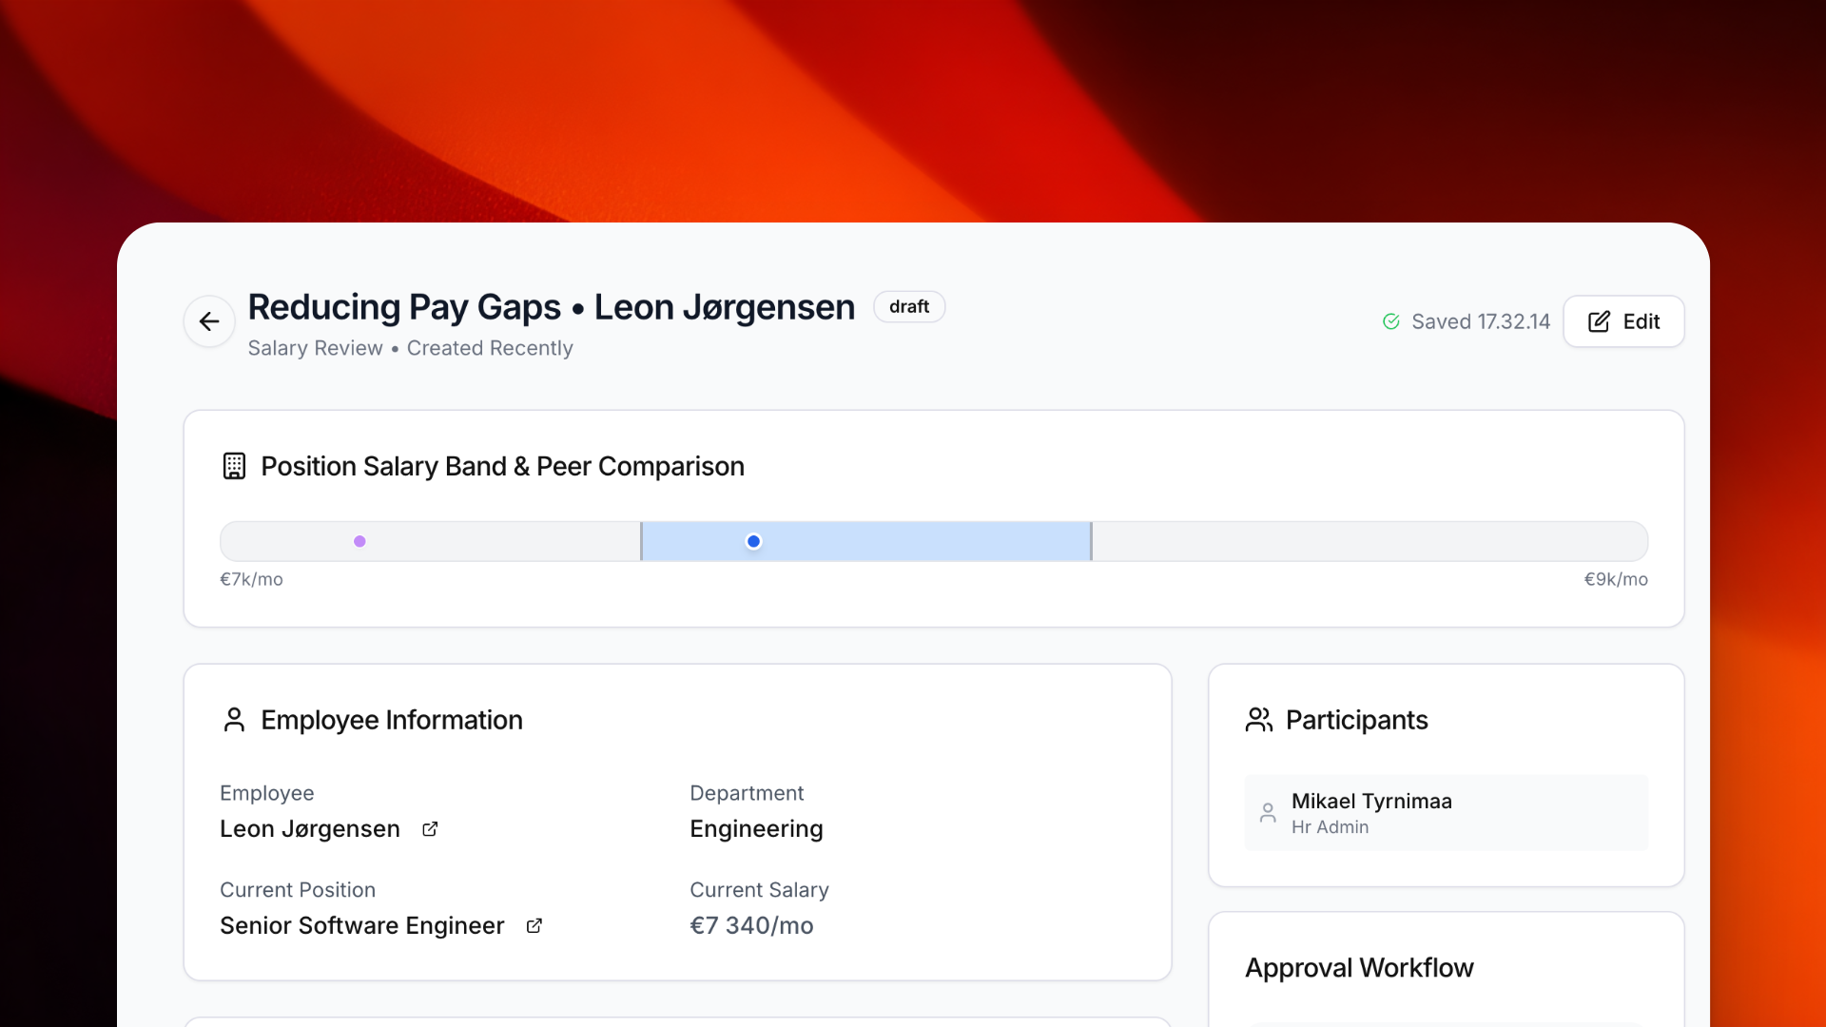Click the Current Salary €7 340/mo value
The width and height of the screenshot is (1826, 1027).
click(x=751, y=926)
